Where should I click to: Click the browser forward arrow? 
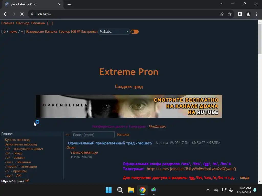[14, 14]
